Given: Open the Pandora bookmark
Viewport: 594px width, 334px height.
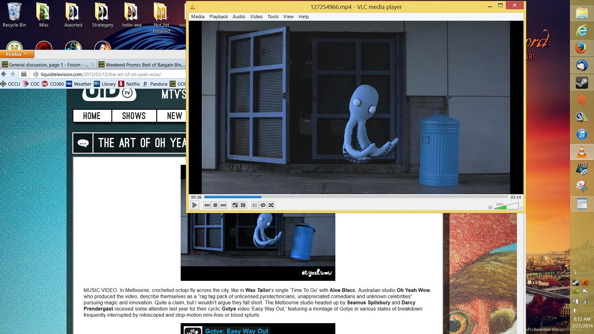Looking at the screenshot, I should 155,84.
